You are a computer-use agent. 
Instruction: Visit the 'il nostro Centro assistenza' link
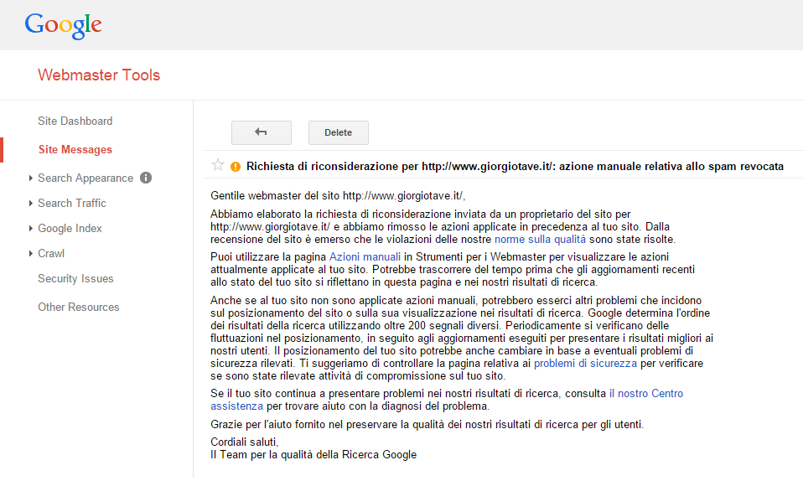click(x=645, y=393)
